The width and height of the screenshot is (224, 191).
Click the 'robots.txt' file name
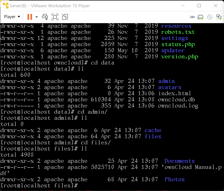click(x=178, y=32)
